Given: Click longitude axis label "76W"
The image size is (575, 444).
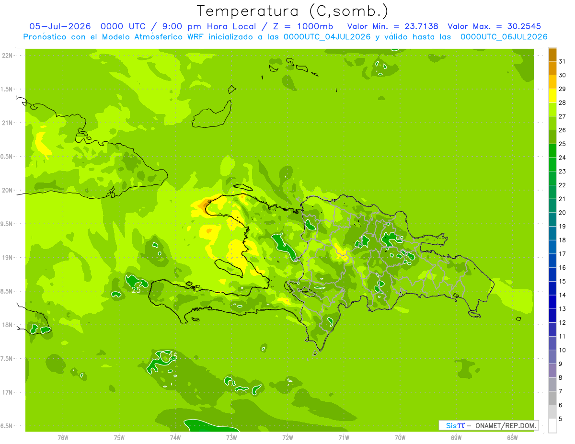Looking at the screenshot, I should tap(63, 437).
